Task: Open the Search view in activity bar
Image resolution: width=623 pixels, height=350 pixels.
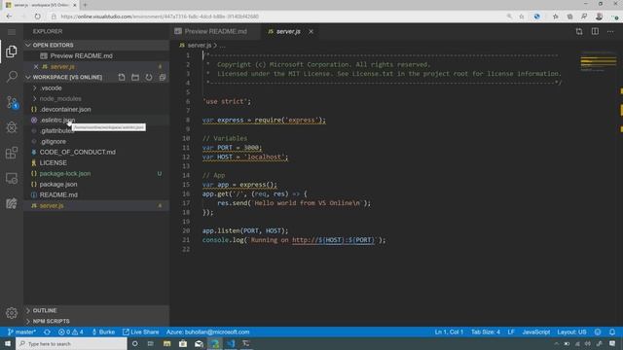Action: point(12,77)
